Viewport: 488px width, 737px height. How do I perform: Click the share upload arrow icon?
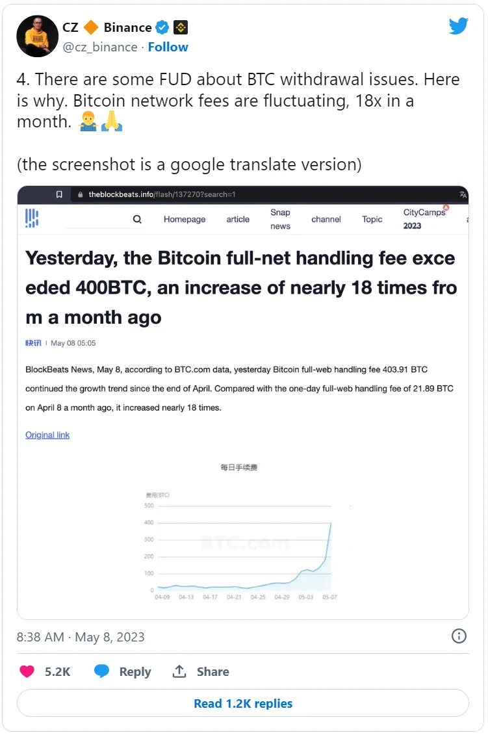tap(179, 671)
